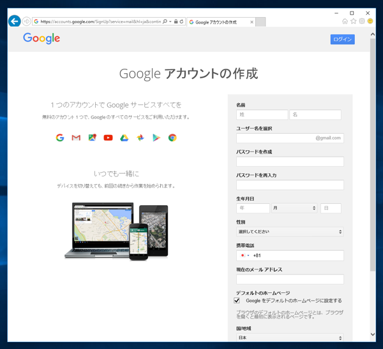
Task: Click the YouTube service icon
Action: tap(109, 138)
